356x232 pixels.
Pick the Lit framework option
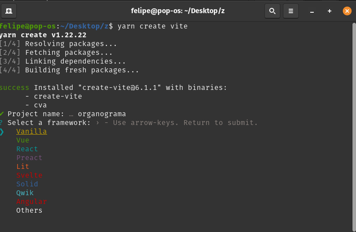tap(23, 167)
